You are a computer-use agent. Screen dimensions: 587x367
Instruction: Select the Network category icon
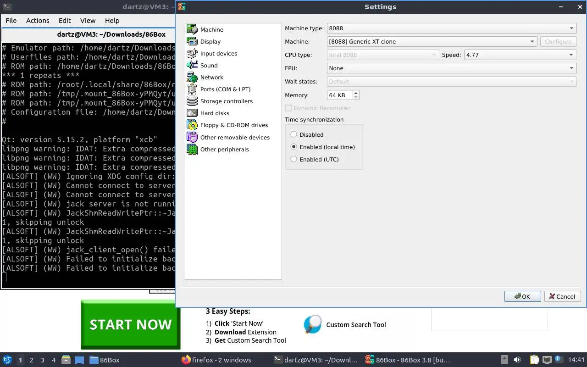click(x=192, y=77)
